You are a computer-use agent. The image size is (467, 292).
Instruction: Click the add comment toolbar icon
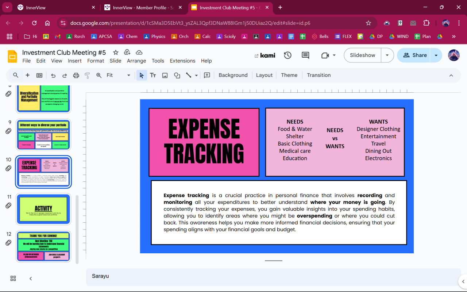(207, 76)
